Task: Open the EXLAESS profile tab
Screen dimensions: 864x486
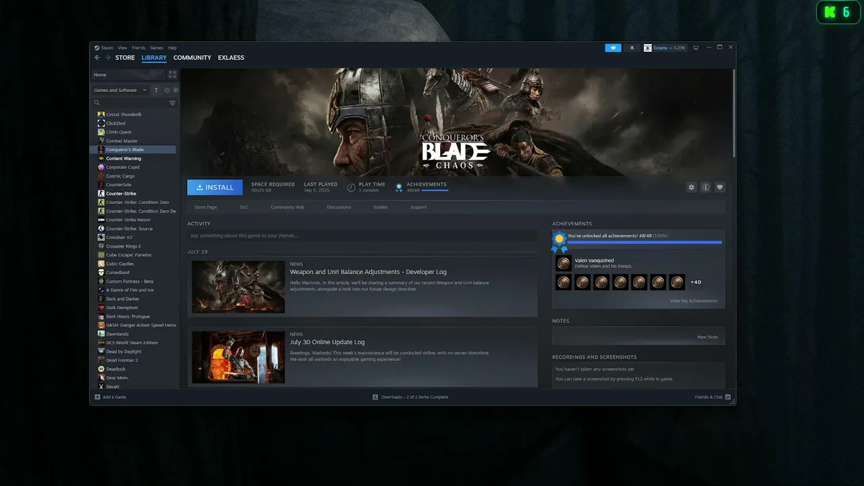Action: pos(231,58)
